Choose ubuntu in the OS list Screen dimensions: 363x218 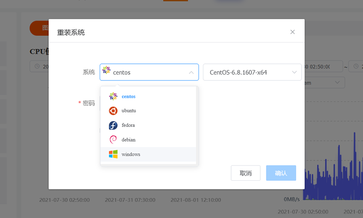149,111
